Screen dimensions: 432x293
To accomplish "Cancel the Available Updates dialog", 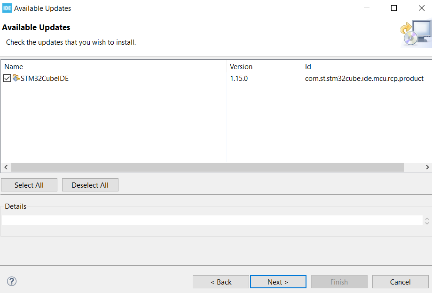I will coord(401,282).
